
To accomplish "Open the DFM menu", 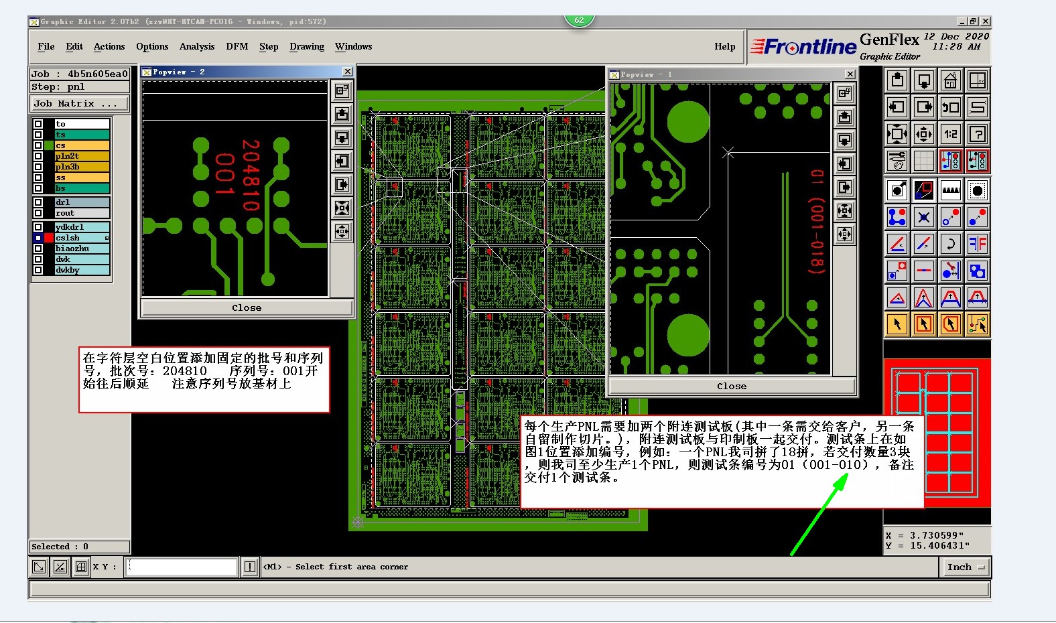I will [237, 46].
